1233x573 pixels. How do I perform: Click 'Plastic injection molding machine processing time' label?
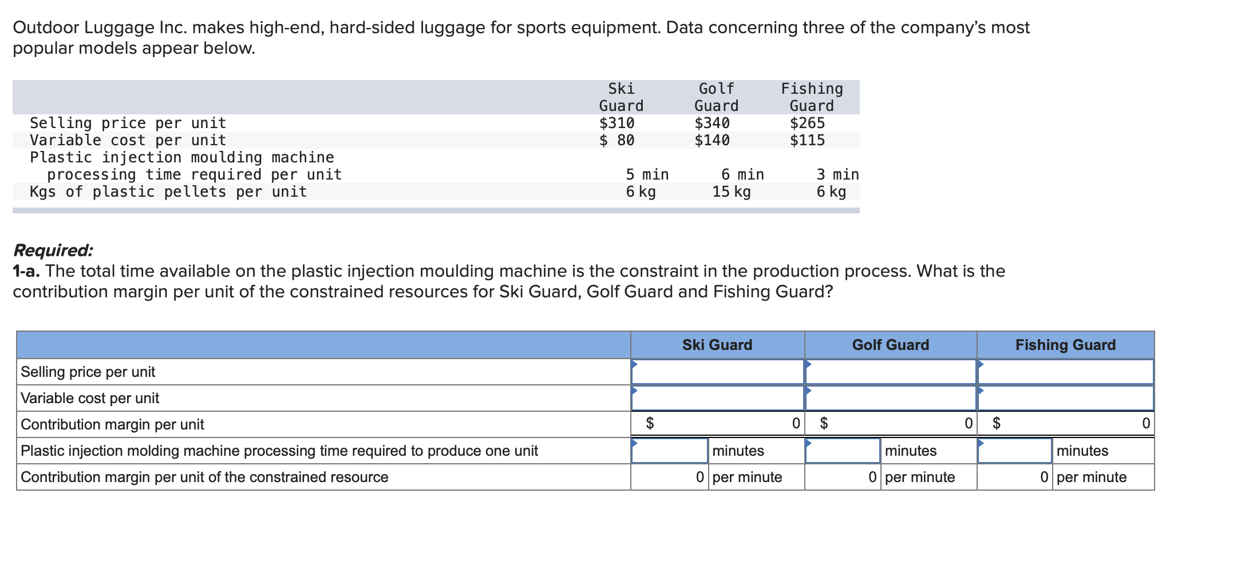pos(279,451)
